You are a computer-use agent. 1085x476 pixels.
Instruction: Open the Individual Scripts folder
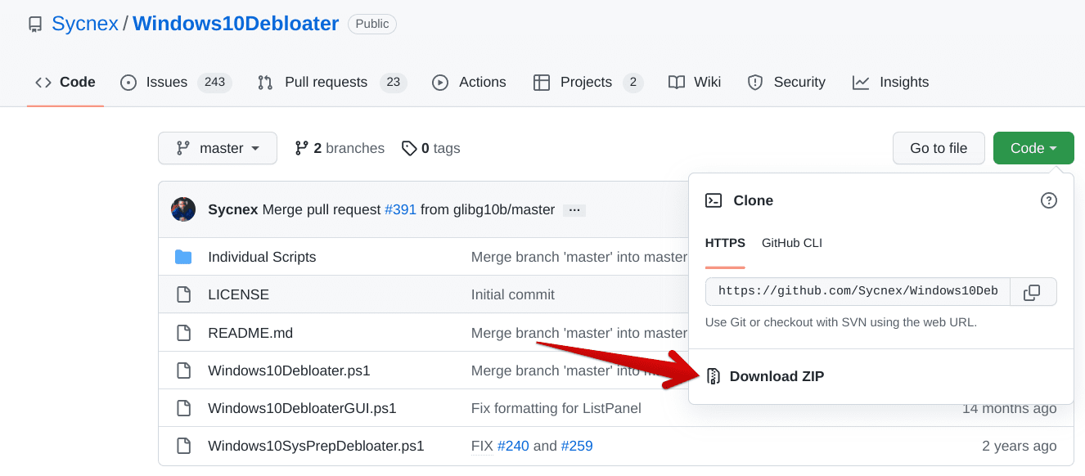coord(262,257)
